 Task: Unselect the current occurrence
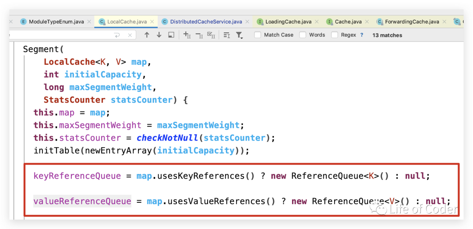click(199, 35)
